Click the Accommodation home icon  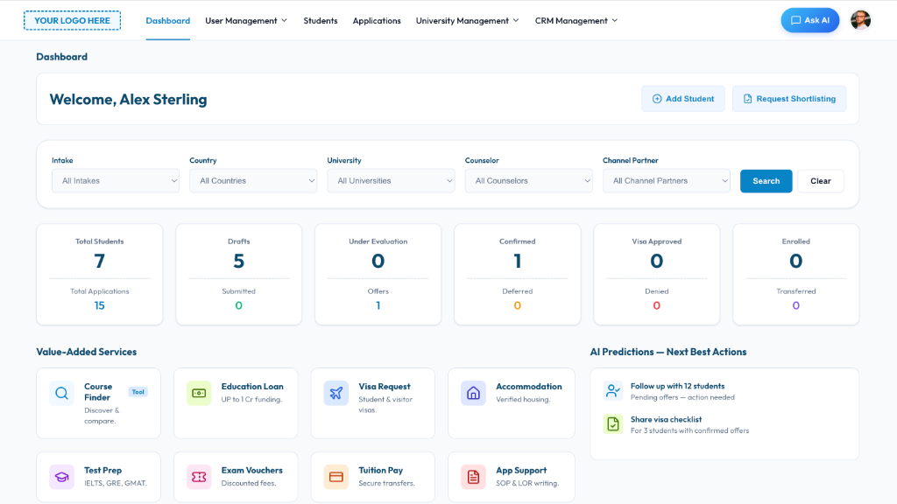pyautogui.click(x=473, y=394)
